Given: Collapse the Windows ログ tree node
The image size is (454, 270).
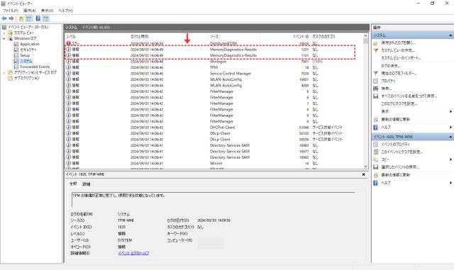Looking at the screenshot, I should [4, 38].
